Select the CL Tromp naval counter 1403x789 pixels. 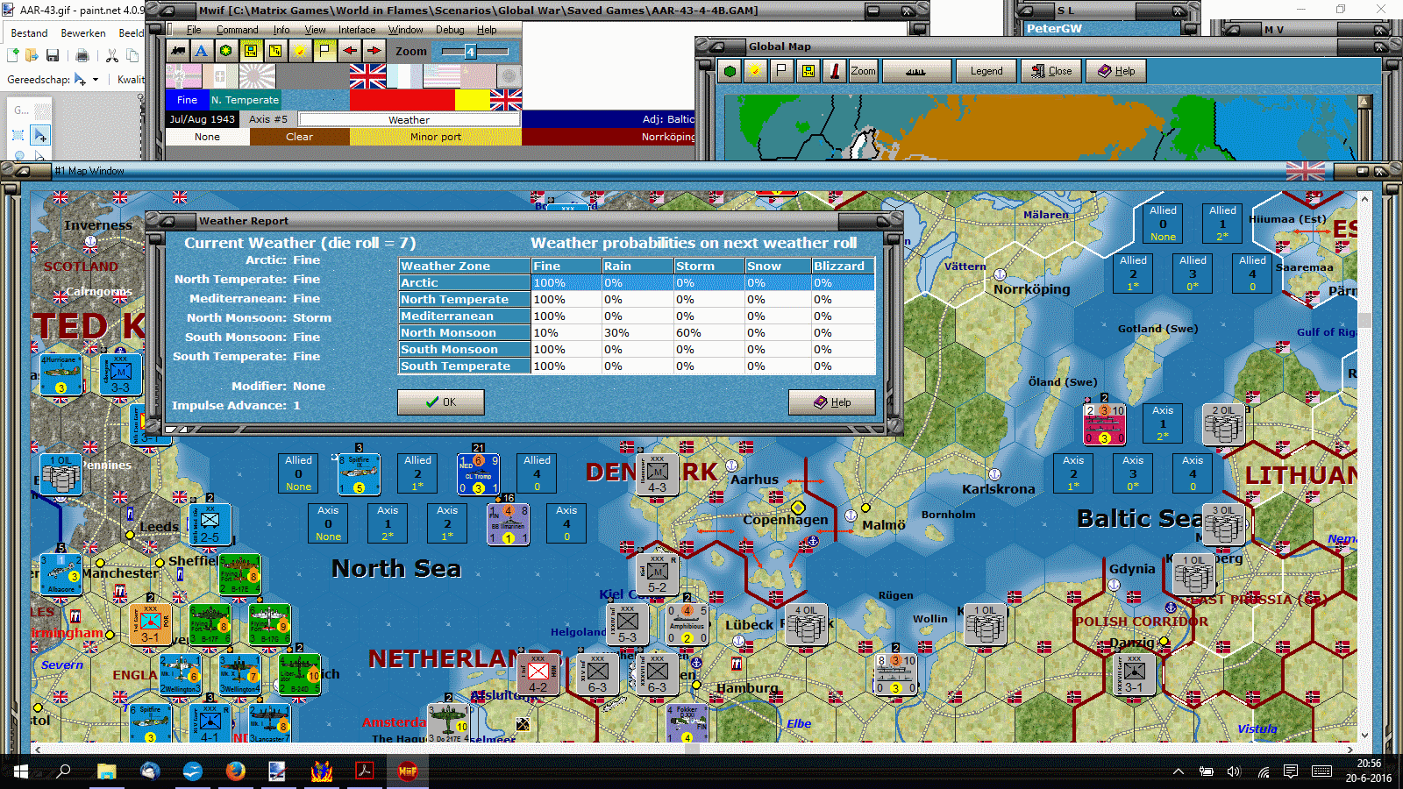tap(479, 474)
